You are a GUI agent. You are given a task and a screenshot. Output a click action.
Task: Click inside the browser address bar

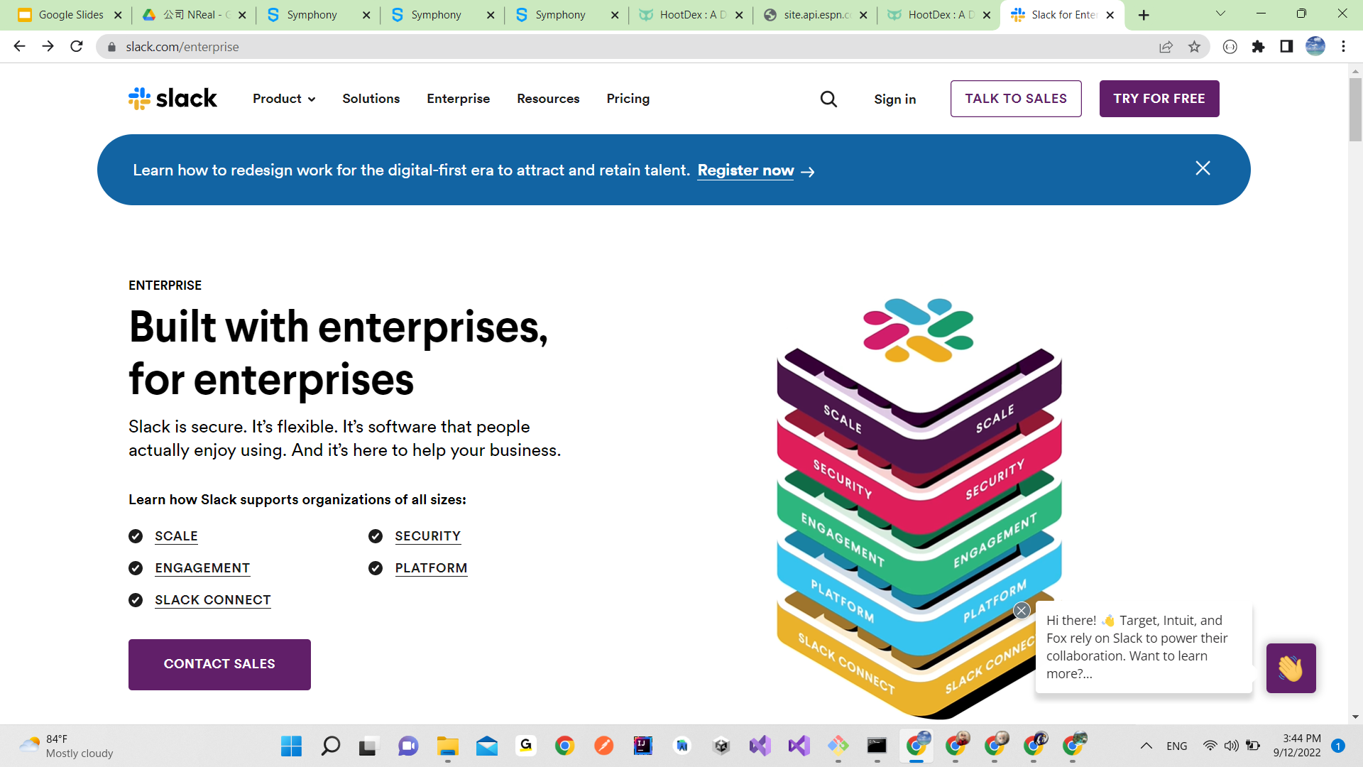tap(284, 47)
